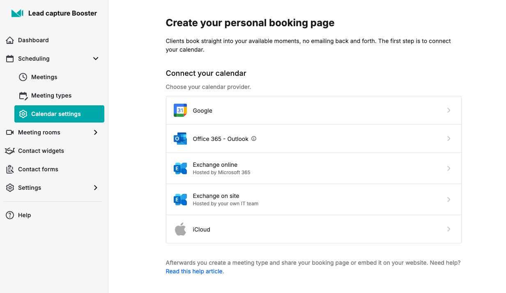Click the Help question mark icon

pos(10,215)
